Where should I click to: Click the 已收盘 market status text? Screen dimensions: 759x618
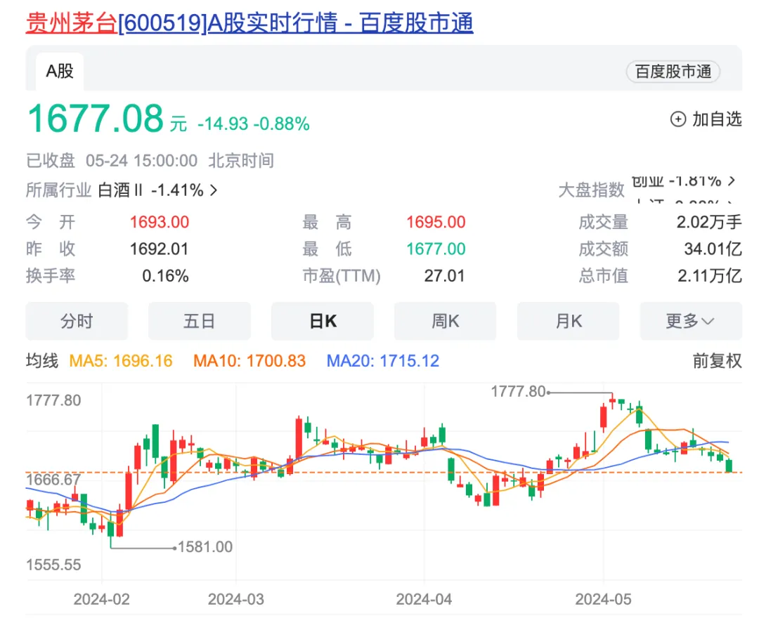[x=51, y=161]
